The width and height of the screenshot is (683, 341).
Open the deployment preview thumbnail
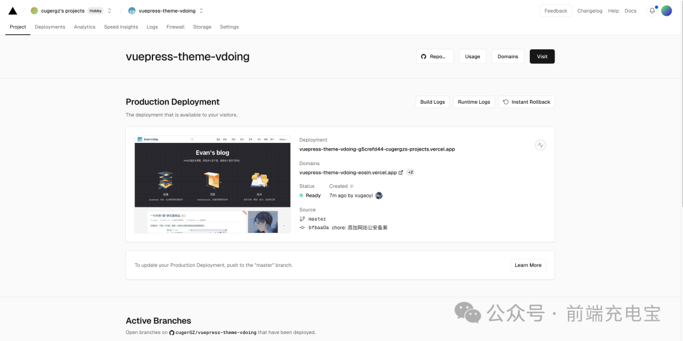(212, 184)
